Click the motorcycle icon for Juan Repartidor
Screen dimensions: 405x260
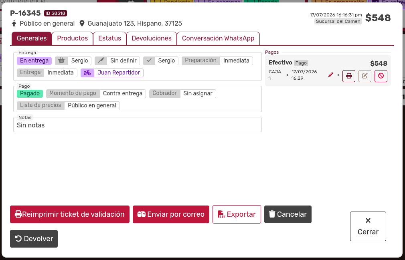87,73
